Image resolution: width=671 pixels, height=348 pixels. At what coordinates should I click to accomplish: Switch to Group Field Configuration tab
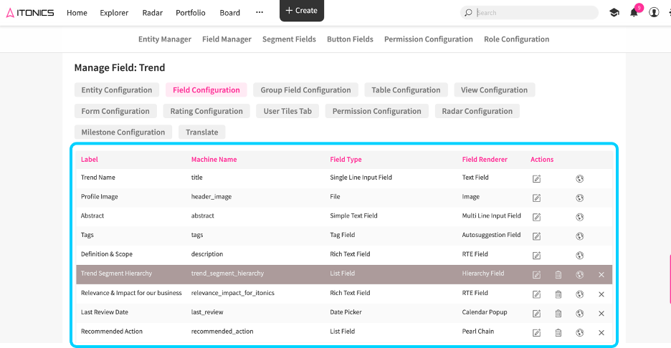pyautogui.click(x=305, y=90)
